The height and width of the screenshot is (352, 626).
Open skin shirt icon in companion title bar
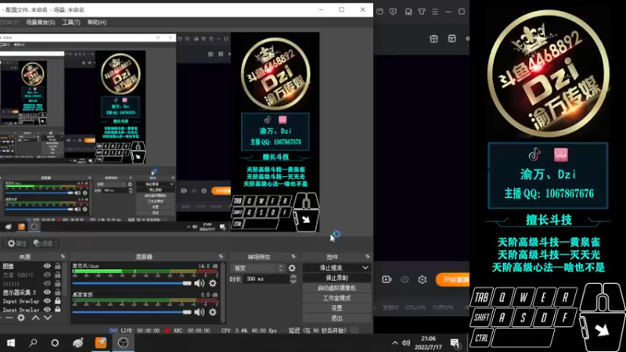422,12
